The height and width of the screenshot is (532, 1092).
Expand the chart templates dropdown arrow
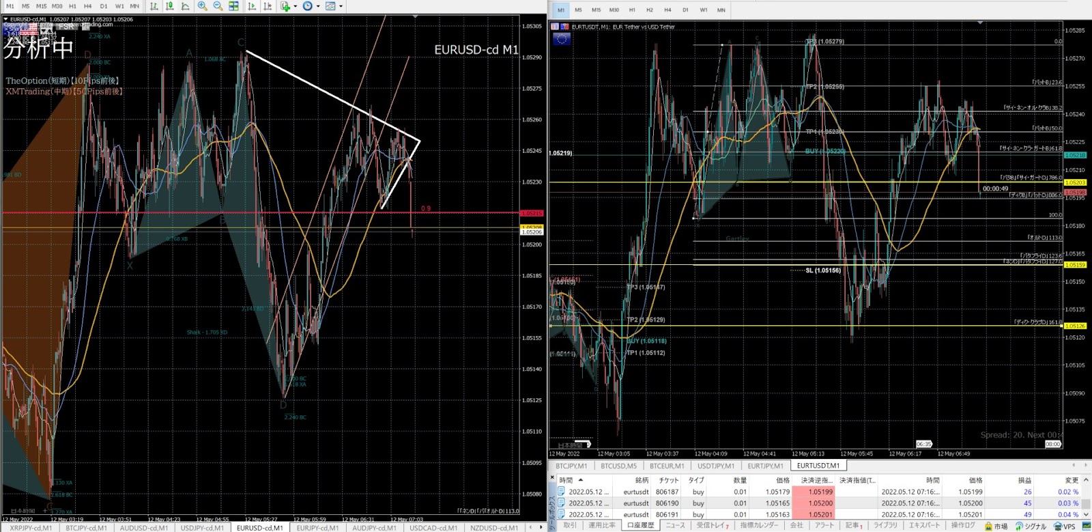(341, 6)
